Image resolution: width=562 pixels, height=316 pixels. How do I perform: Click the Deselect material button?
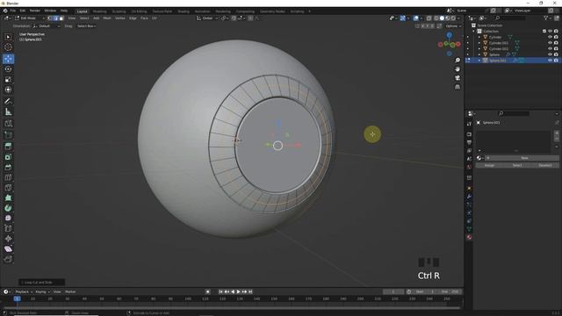[545, 166]
